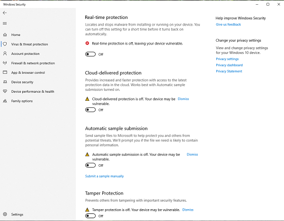Dismiss the Tamper protection warning
Viewport: 284px width, 221px height.
click(188, 210)
